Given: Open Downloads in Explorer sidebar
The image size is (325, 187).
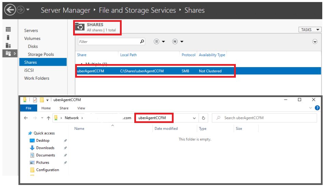Looking at the screenshot, I should (42, 148).
